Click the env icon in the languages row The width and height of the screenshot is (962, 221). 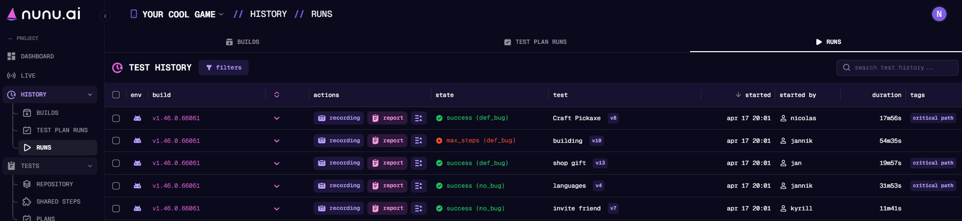137,186
